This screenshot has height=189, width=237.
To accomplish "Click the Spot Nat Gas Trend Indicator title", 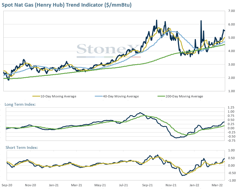I will pyautogui.click(x=67, y=5).
